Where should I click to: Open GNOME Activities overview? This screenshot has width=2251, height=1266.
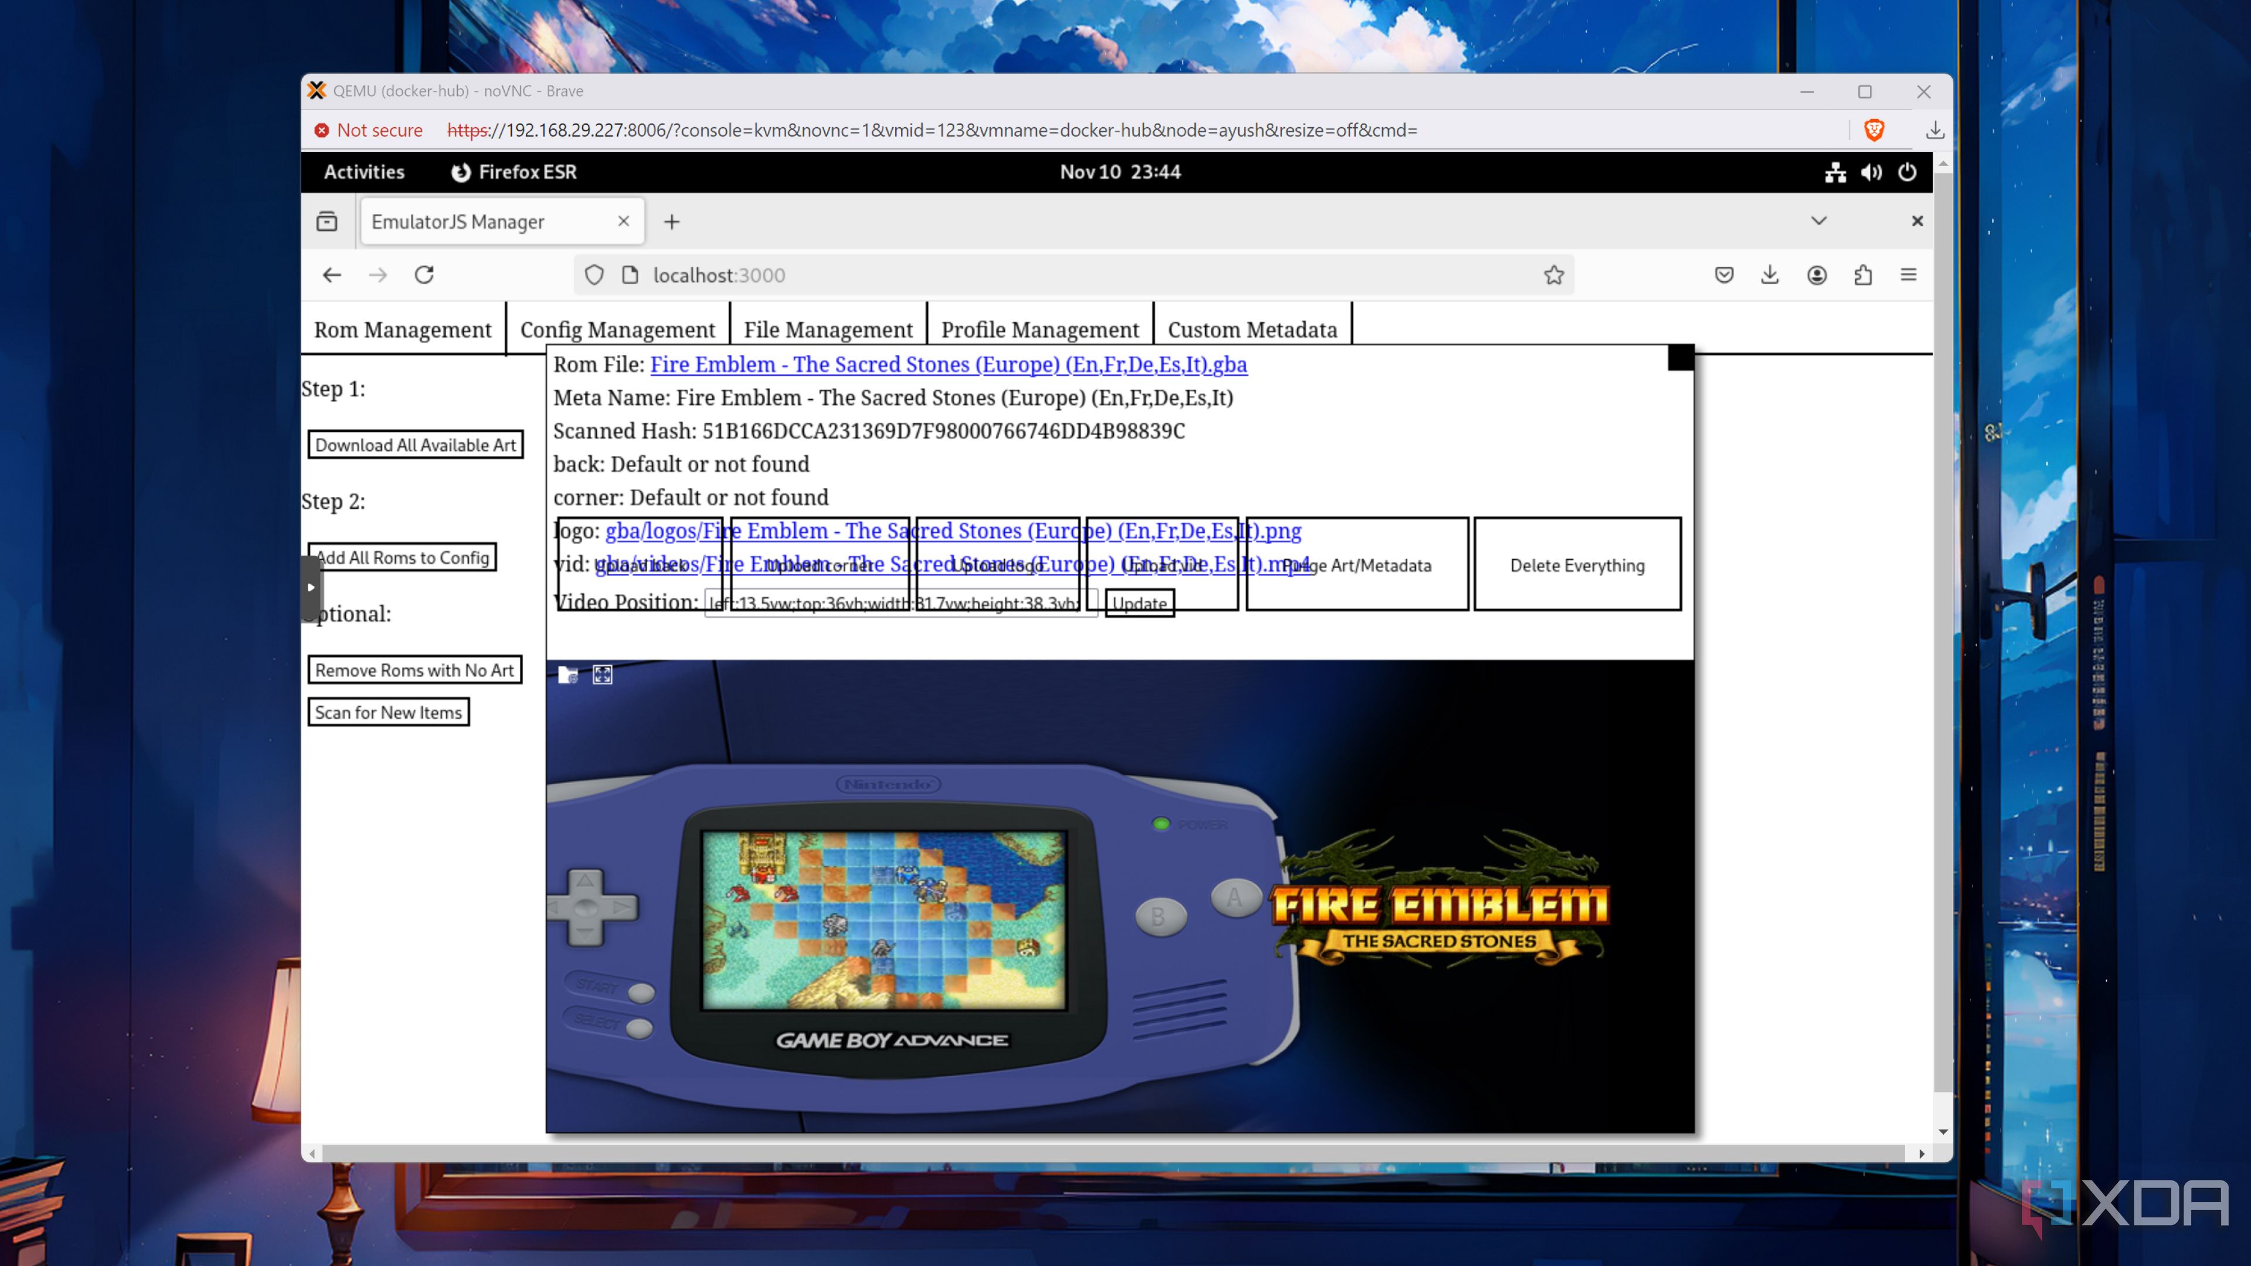[x=363, y=172]
